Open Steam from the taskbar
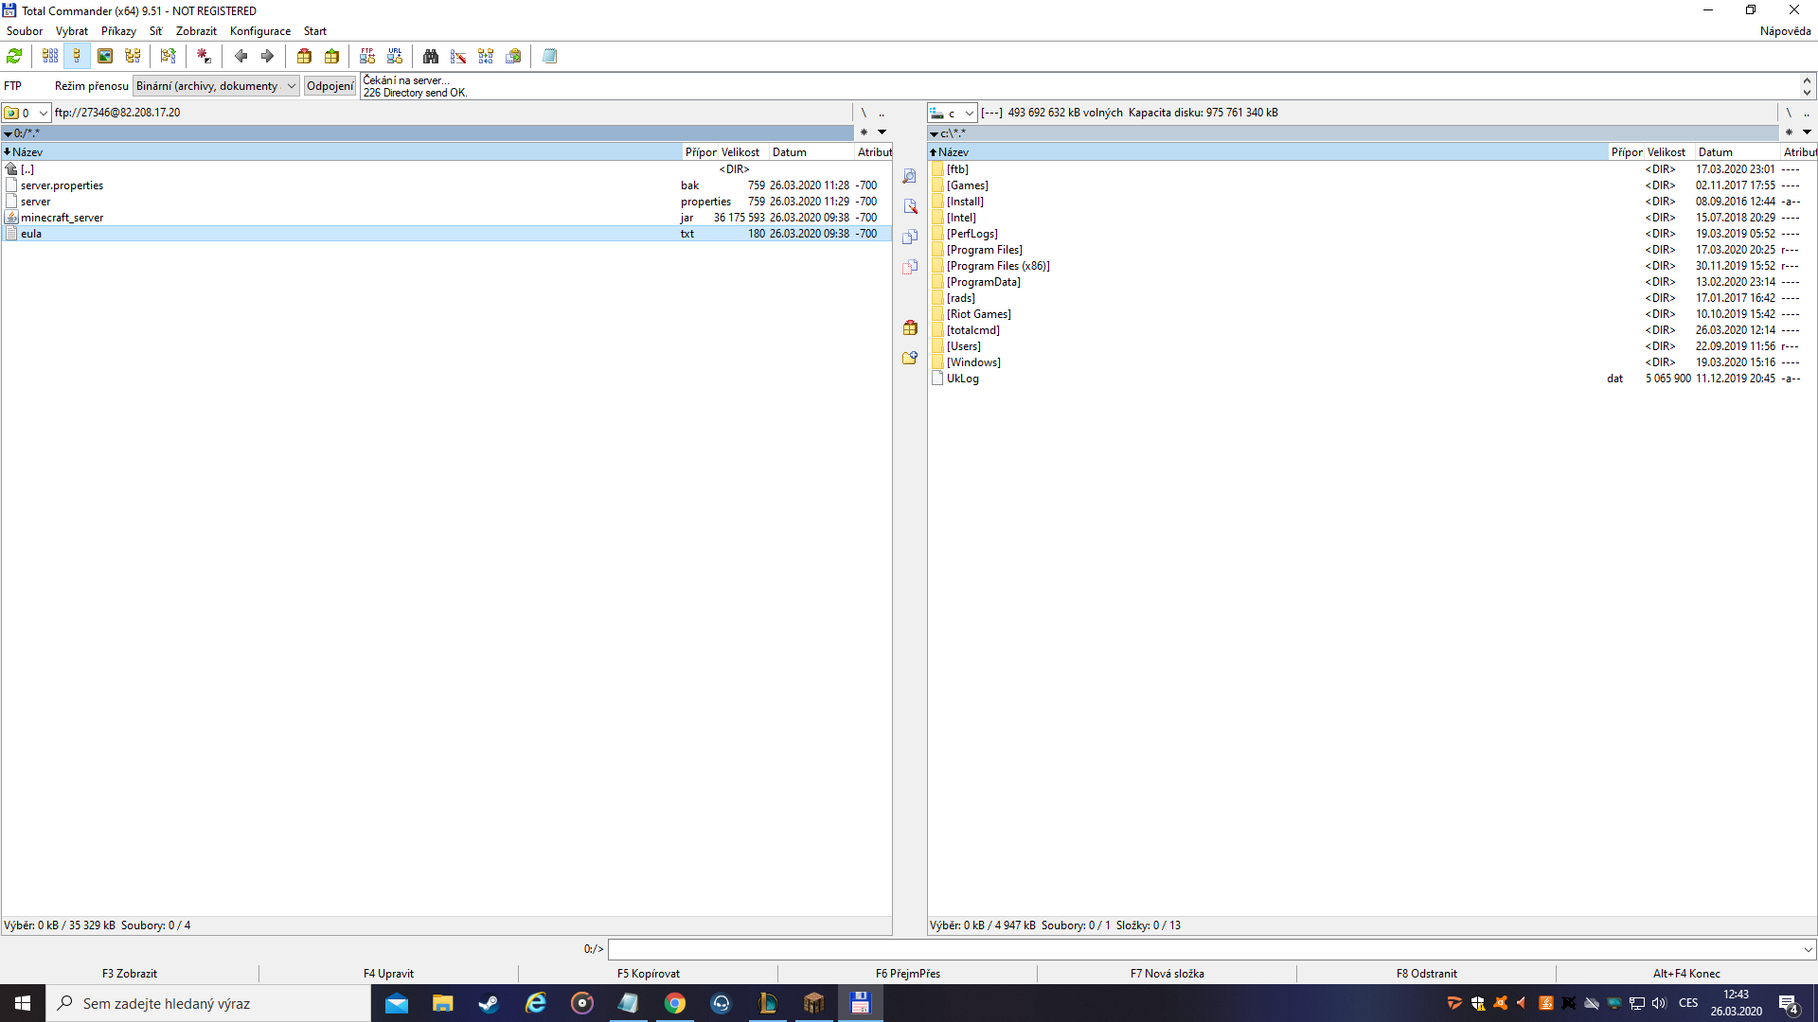Screen dimensions: 1818x1022 pos(489,1003)
